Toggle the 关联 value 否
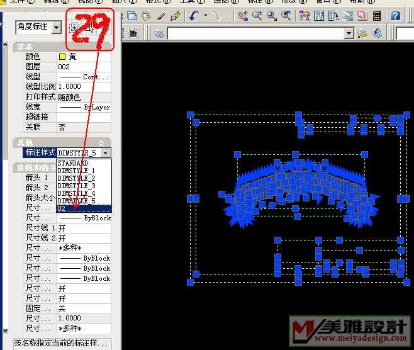The width and height of the screenshot is (414, 350). pos(84,127)
